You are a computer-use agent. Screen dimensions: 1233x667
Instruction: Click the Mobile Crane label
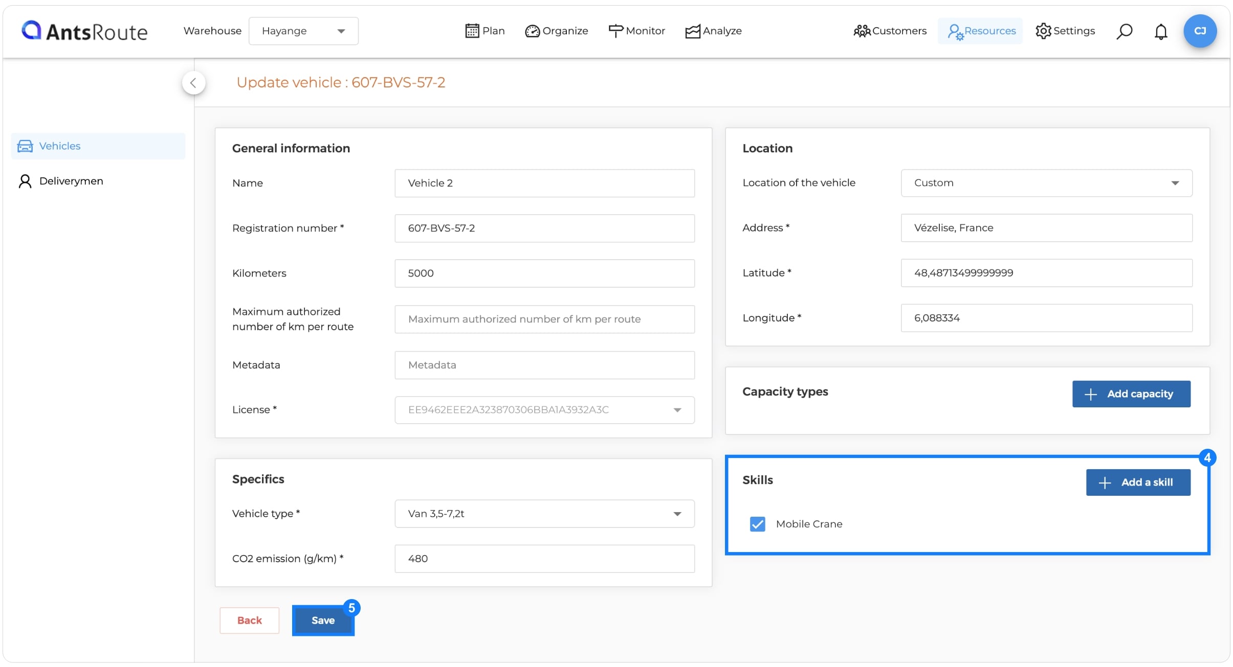click(809, 524)
